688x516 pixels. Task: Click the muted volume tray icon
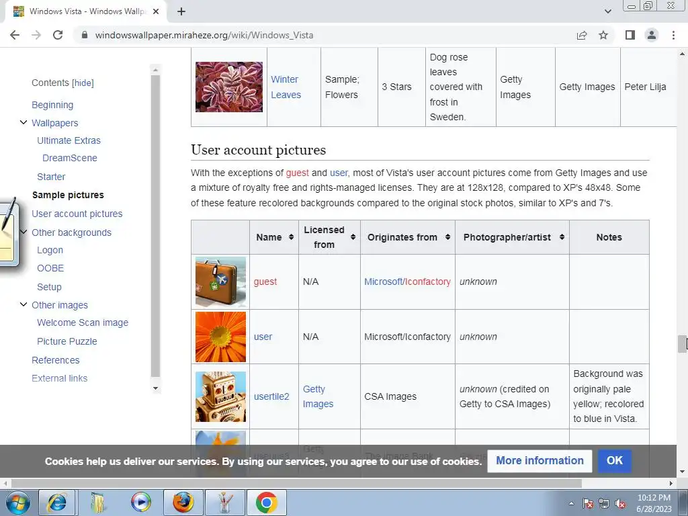click(620, 503)
